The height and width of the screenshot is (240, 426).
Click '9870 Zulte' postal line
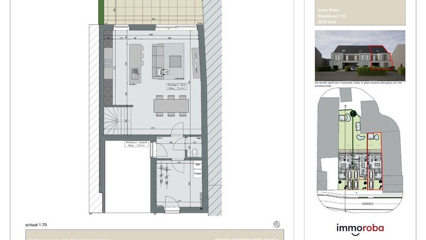(327, 22)
